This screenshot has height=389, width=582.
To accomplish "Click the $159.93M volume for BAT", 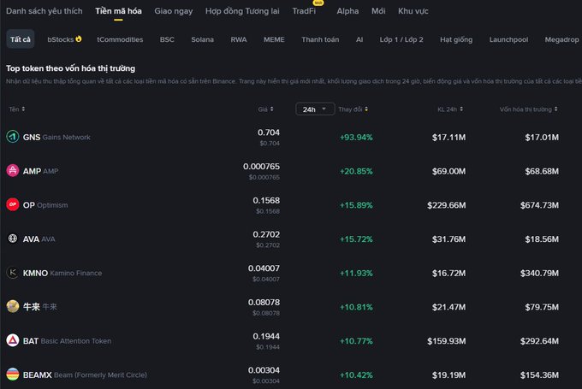I will 446,341.
